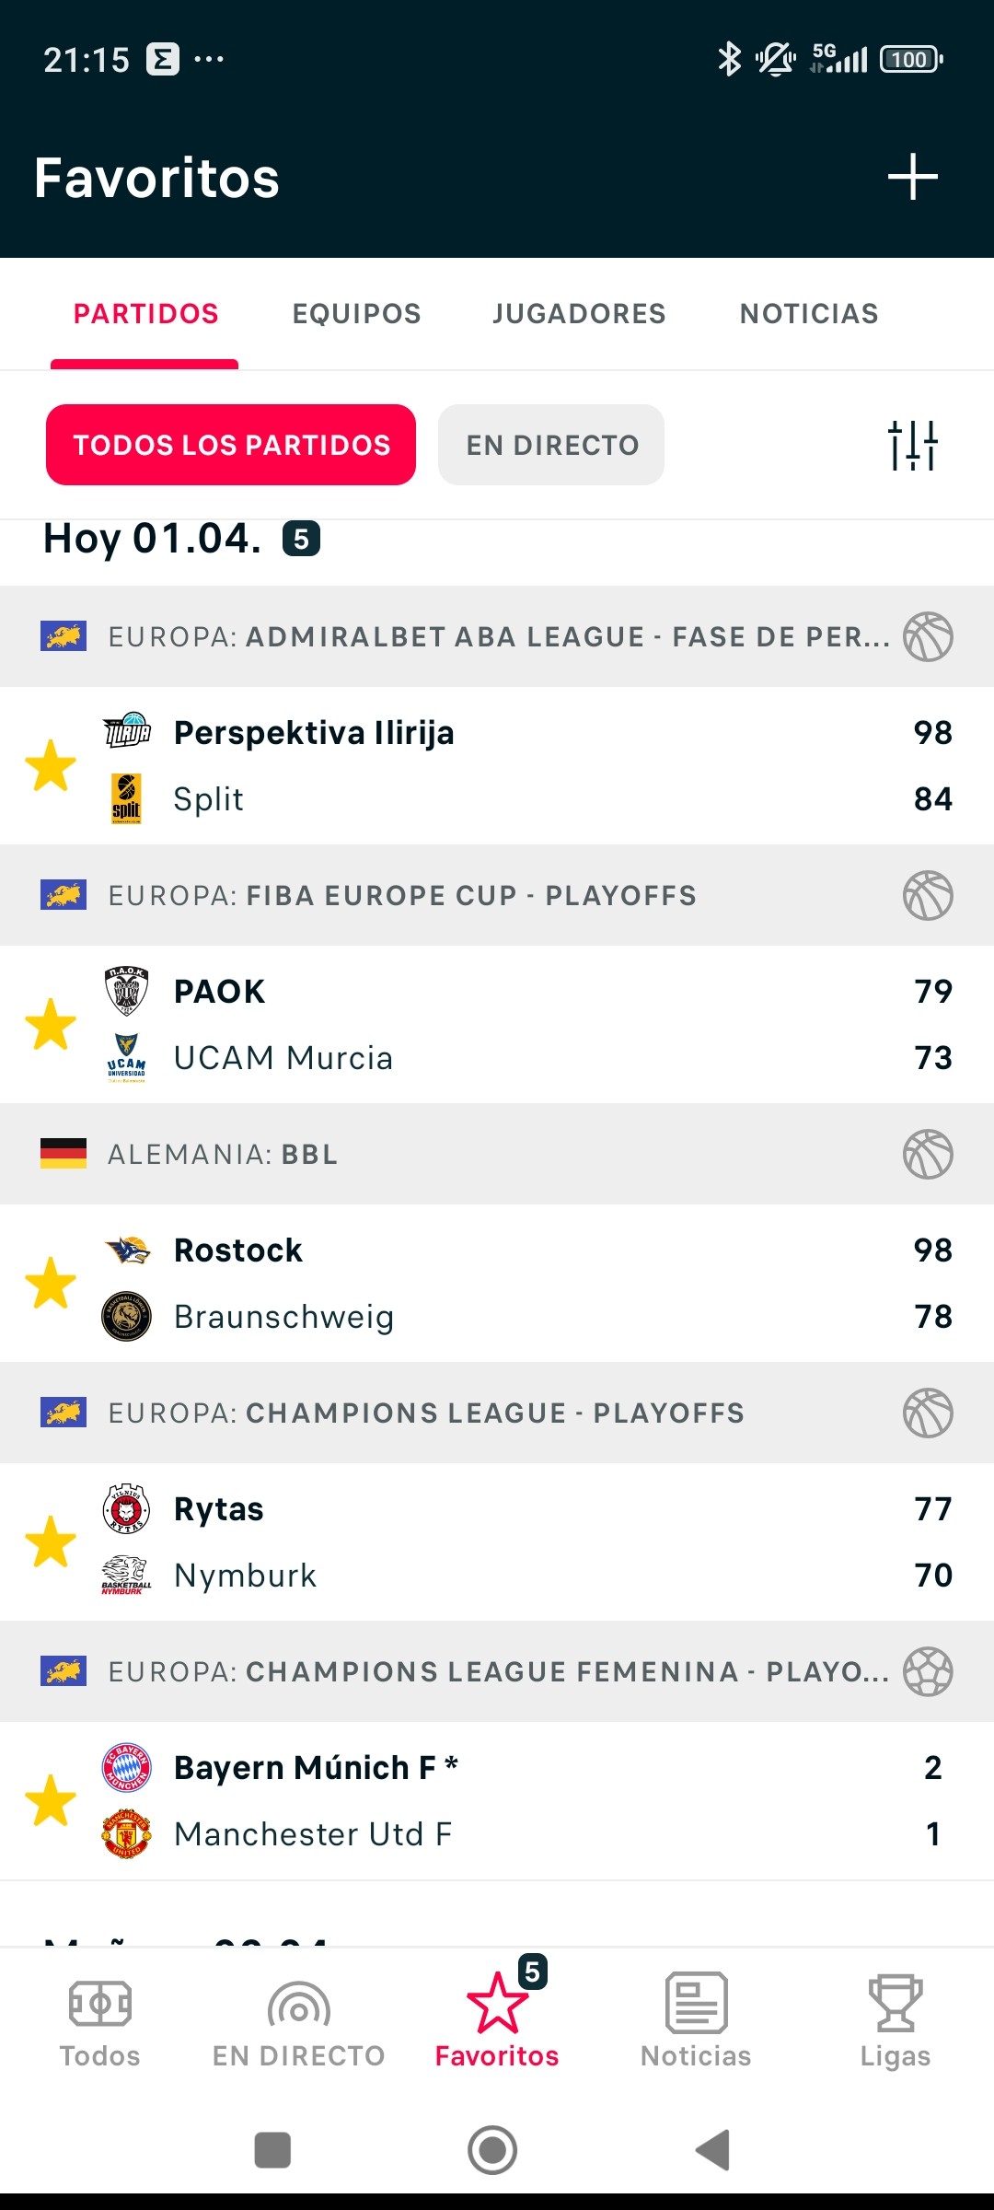Toggle favorite star on Bayern Múnich F match
This screenshot has height=2210, width=994.
51,1800
